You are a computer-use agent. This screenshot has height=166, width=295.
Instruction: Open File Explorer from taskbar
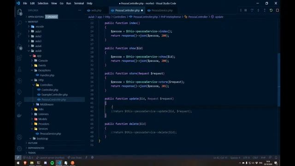point(32,163)
